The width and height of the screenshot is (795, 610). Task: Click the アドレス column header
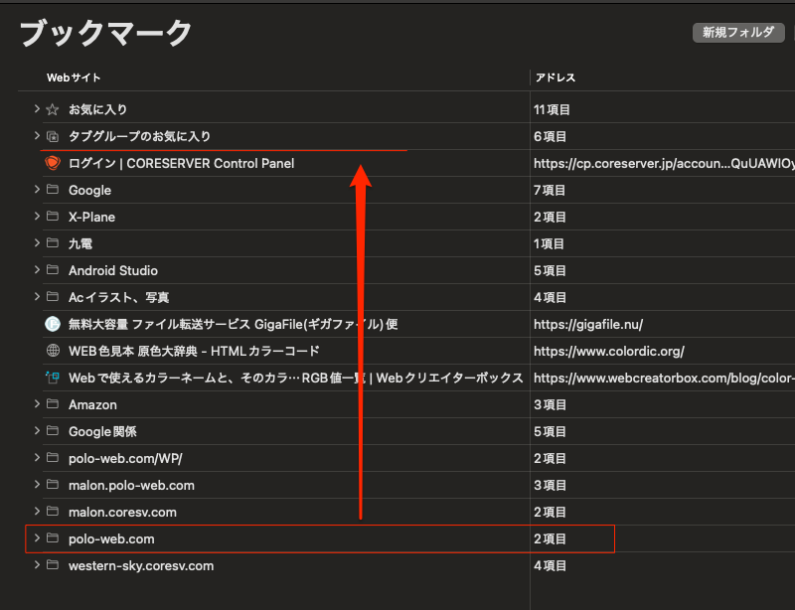click(556, 77)
